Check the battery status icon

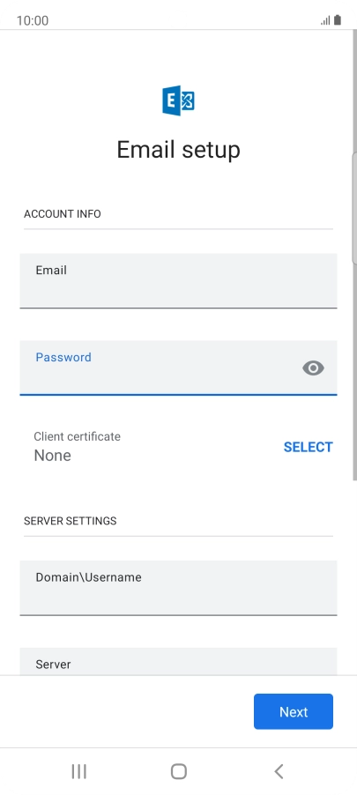tap(338, 20)
